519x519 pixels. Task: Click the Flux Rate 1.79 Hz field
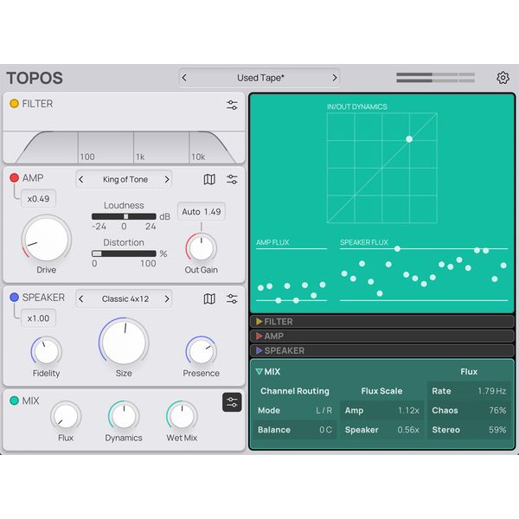468,391
